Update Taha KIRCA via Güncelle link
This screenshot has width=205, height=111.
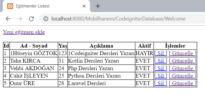[183, 61]
